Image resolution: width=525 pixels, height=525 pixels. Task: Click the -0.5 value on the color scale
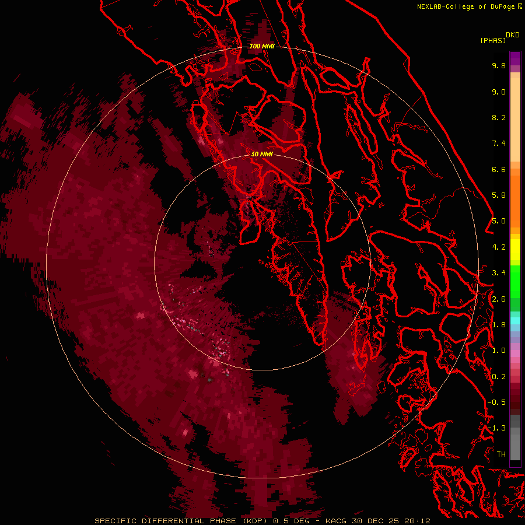(x=496, y=402)
